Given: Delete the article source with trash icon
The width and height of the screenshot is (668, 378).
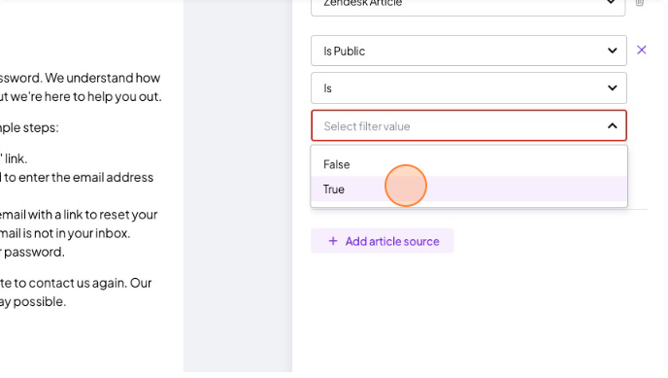Looking at the screenshot, I should [x=640, y=3].
